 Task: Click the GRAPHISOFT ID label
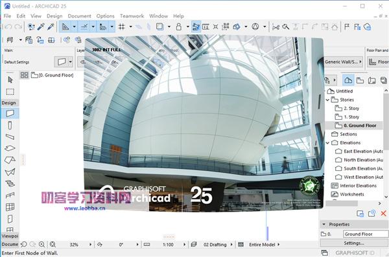355,252
